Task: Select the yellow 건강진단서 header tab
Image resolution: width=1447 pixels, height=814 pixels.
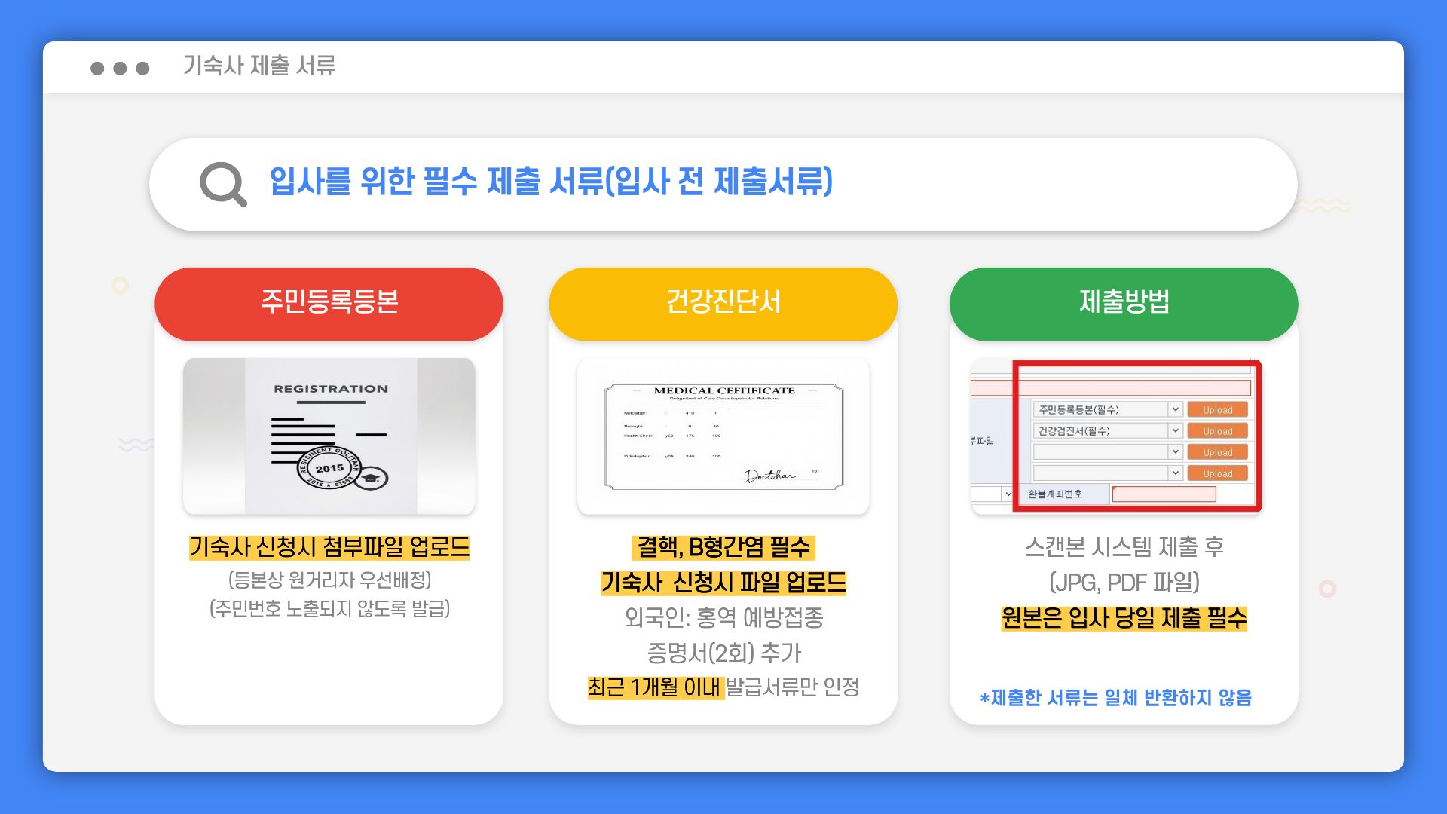Action: click(723, 303)
